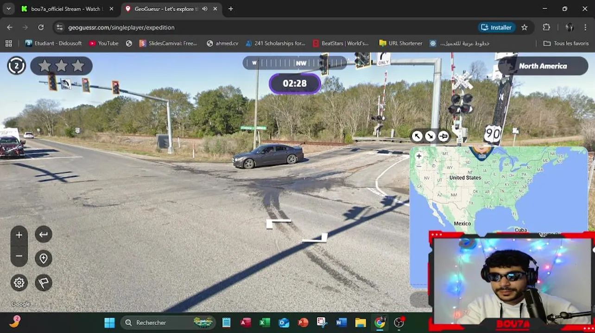Image resolution: width=595 pixels, height=333 pixels.
Task: Open OBS Studio from the taskbar
Action: tap(399, 322)
